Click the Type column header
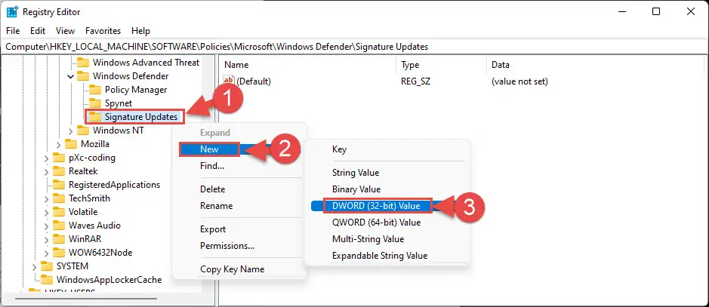 [410, 65]
